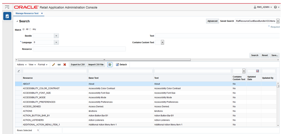Click the red X Delete icon
This screenshot has height=134, width=281.
tap(65, 64)
